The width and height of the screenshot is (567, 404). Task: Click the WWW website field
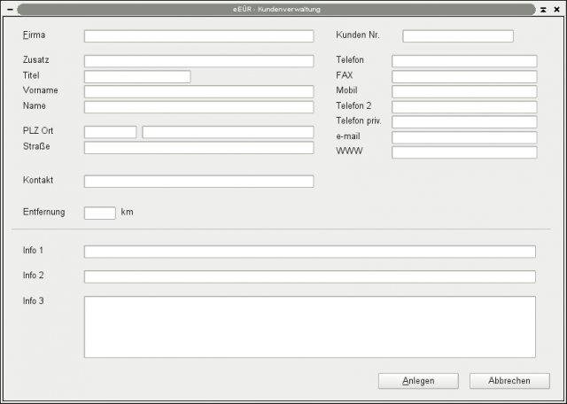(x=464, y=152)
